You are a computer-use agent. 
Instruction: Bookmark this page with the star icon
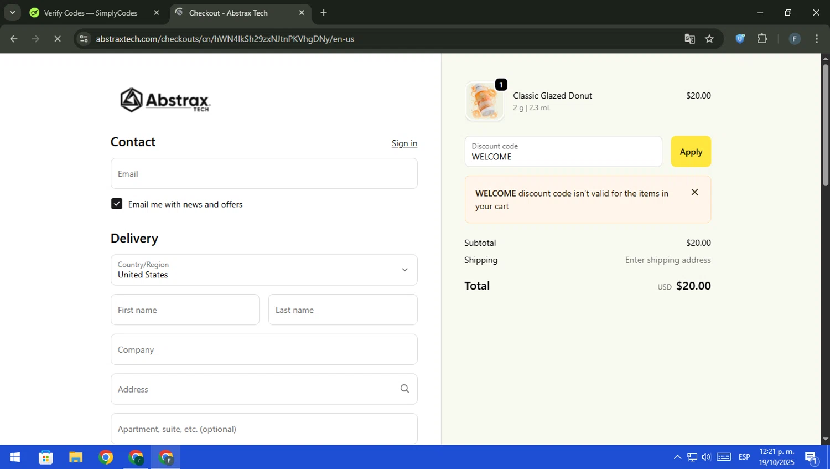(x=709, y=39)
